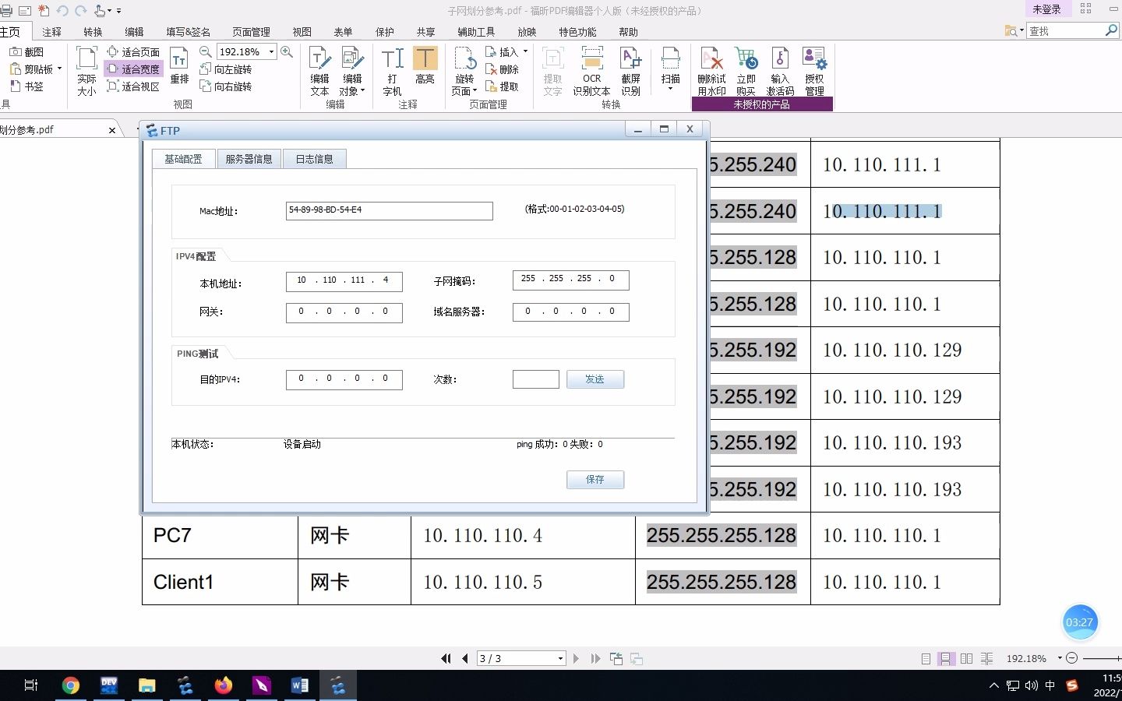Open the 页面管理 ribbon tab

pyautogui.click(x=249, y=32)
